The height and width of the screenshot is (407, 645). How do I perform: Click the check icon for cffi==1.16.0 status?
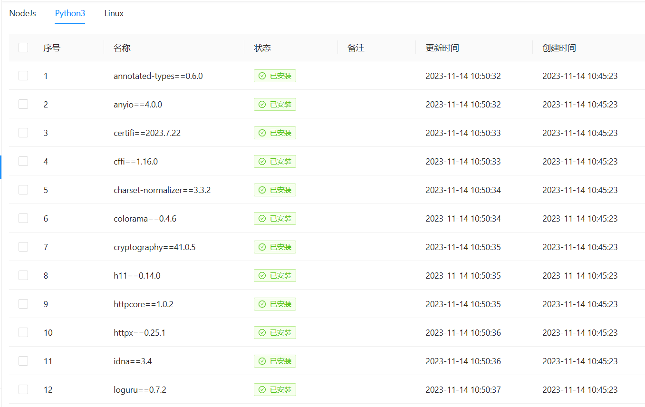point(262,161)
